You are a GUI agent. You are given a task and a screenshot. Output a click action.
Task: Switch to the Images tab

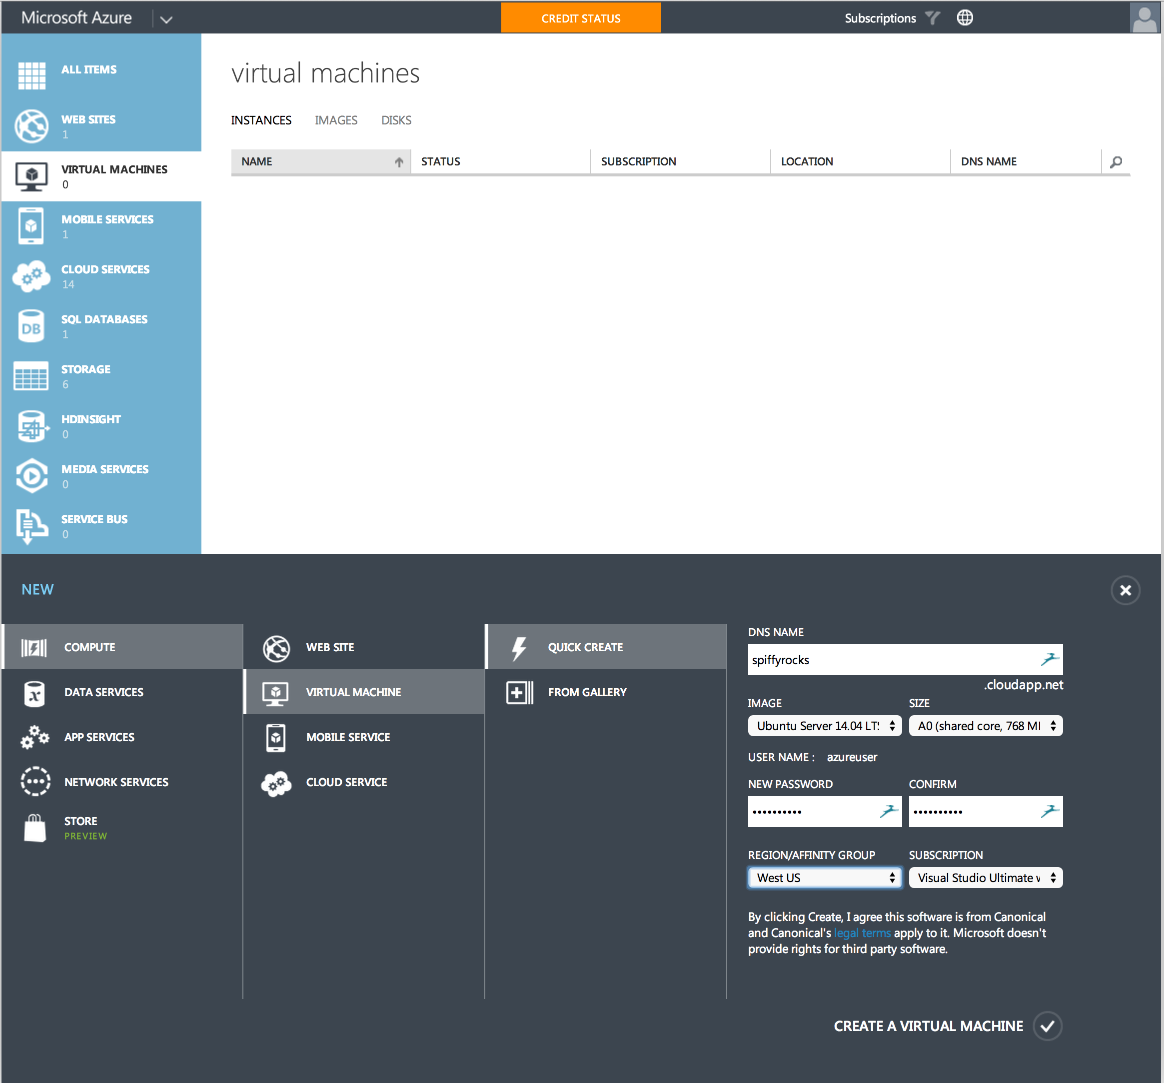click(x=336, y=120)
